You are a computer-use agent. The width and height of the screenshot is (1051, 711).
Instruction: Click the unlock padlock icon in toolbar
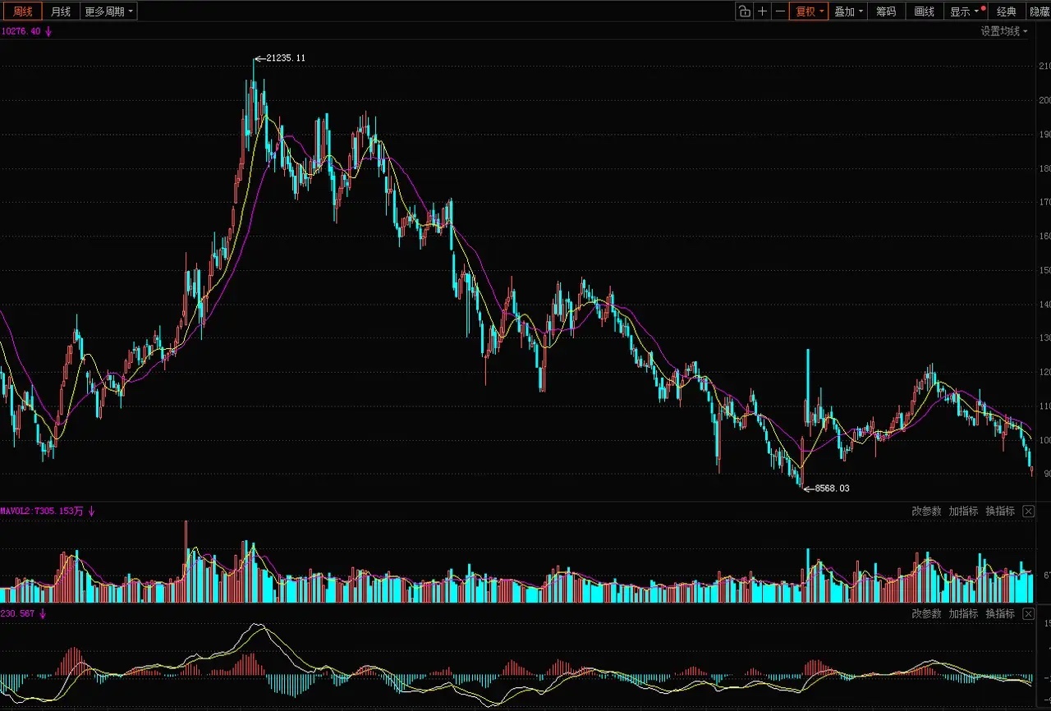coord(744,11)
